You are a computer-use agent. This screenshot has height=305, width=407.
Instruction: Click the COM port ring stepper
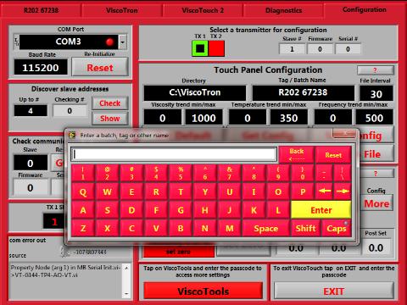coord(16,42)
